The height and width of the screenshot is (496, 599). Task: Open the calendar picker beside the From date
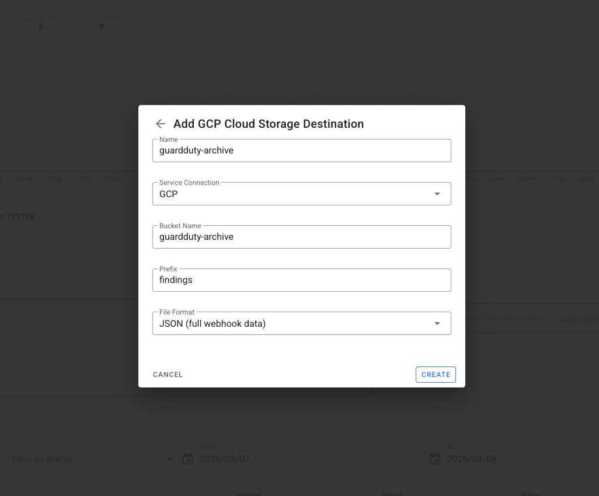click(188, 459)
